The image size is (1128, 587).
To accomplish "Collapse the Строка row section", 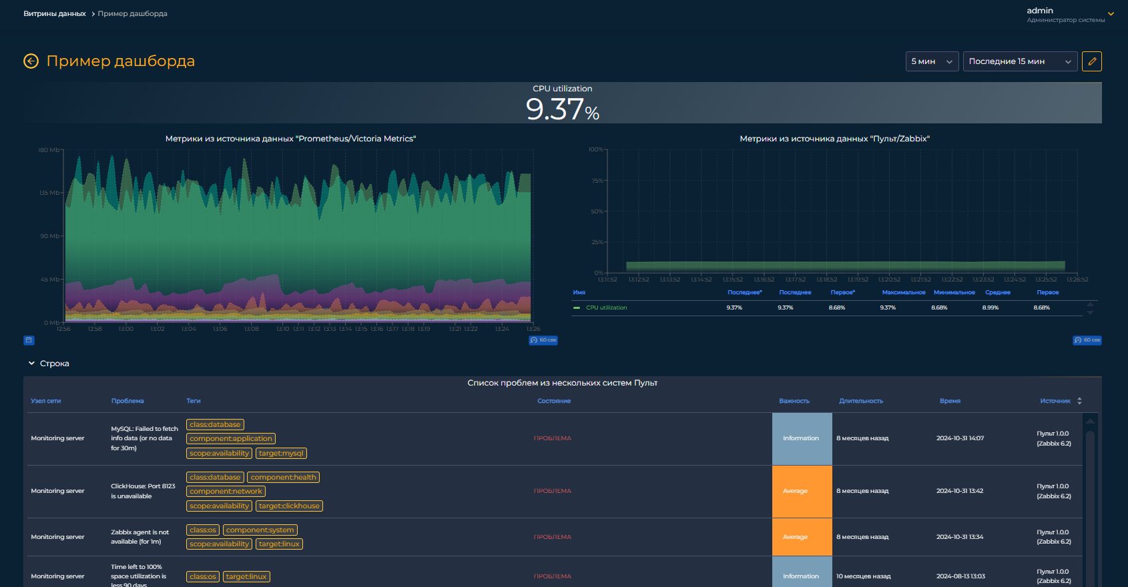I will (31, 364).
